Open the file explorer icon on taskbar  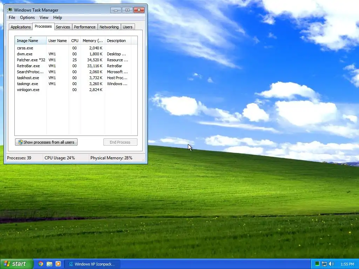[49, 264]
